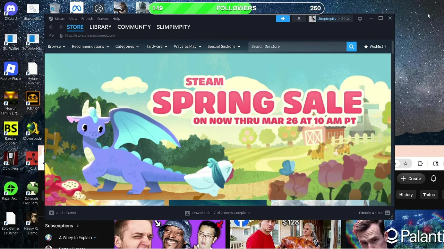
Task: Click YouTube notifications bell in browser
Action: click(434, 178)
